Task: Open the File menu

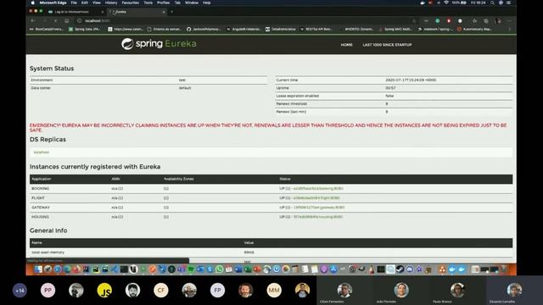Action: (x=74, y=3)
